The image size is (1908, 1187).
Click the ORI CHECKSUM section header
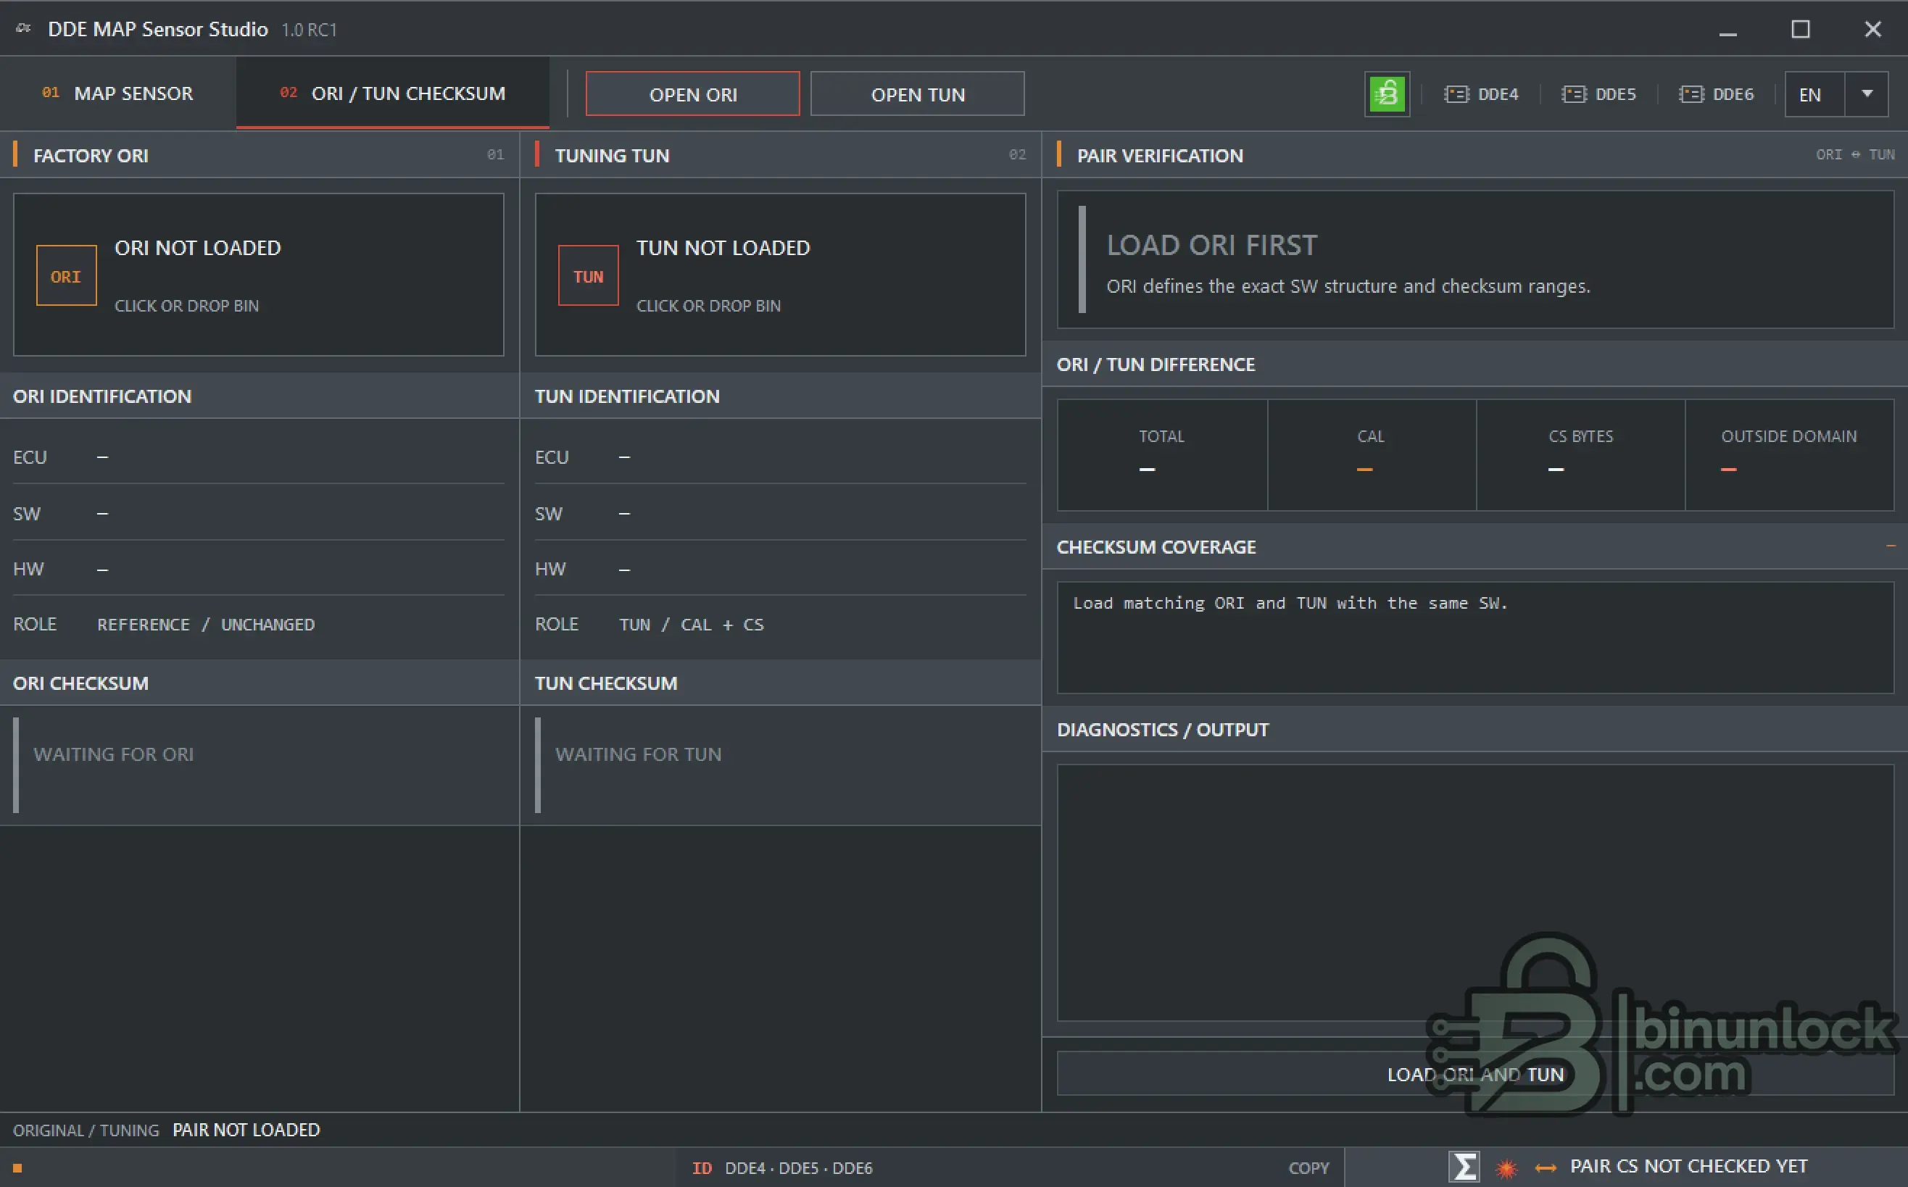tap(259, 682)
